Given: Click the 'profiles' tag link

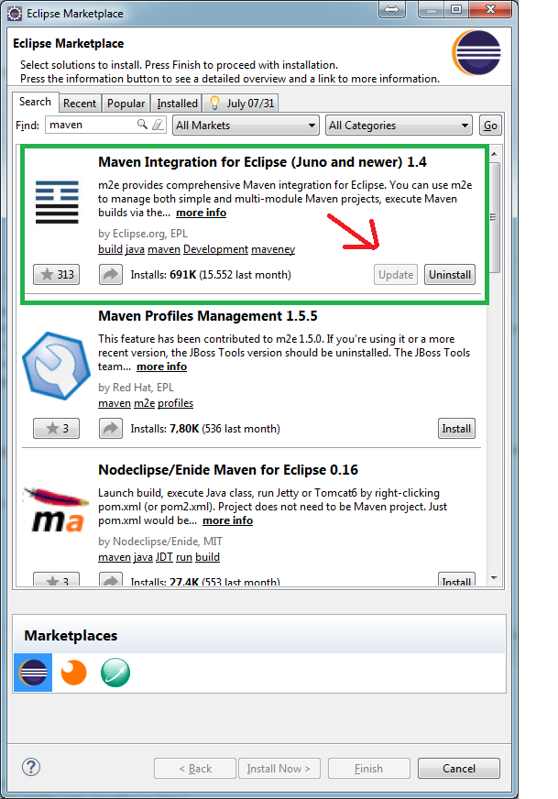Looking at the screenshot, I should coord(175,403).
